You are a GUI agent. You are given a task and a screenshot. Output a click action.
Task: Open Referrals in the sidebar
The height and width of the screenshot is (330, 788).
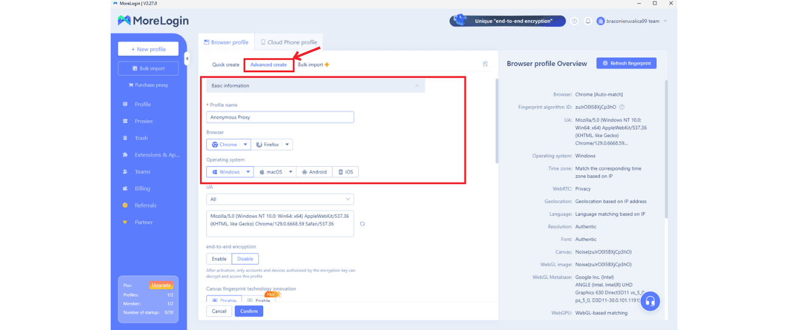145,206
